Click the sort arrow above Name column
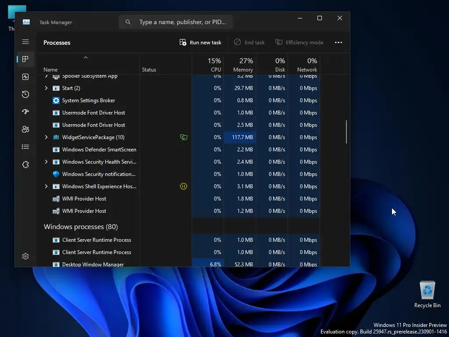The height and width of the screenshot is (337, 449). click(x=86, y=57)
